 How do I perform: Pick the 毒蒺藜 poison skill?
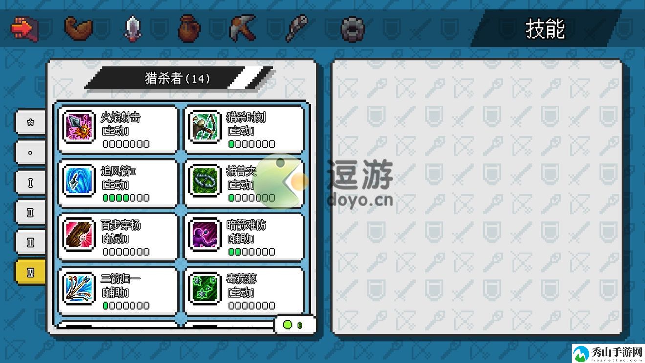click(244, 291)
